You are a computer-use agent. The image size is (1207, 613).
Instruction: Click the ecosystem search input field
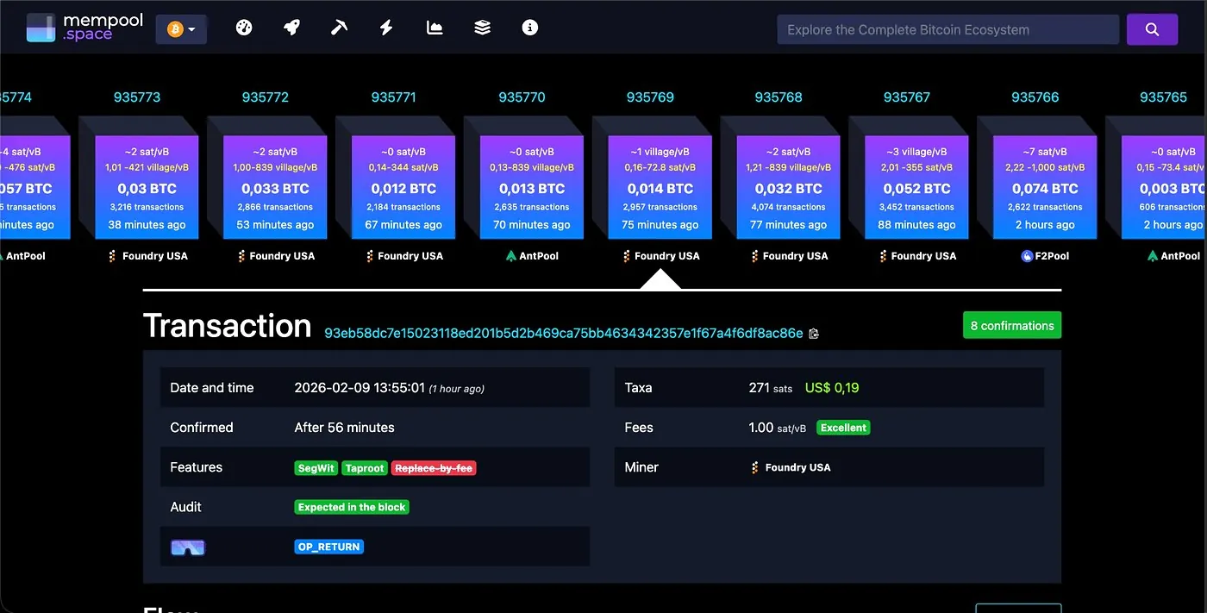click(948, 28)
